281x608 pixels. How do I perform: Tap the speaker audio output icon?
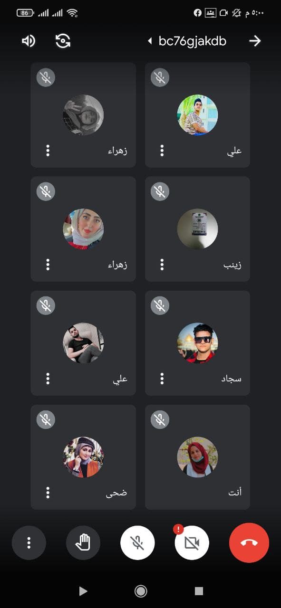click(x=29, y=41)
